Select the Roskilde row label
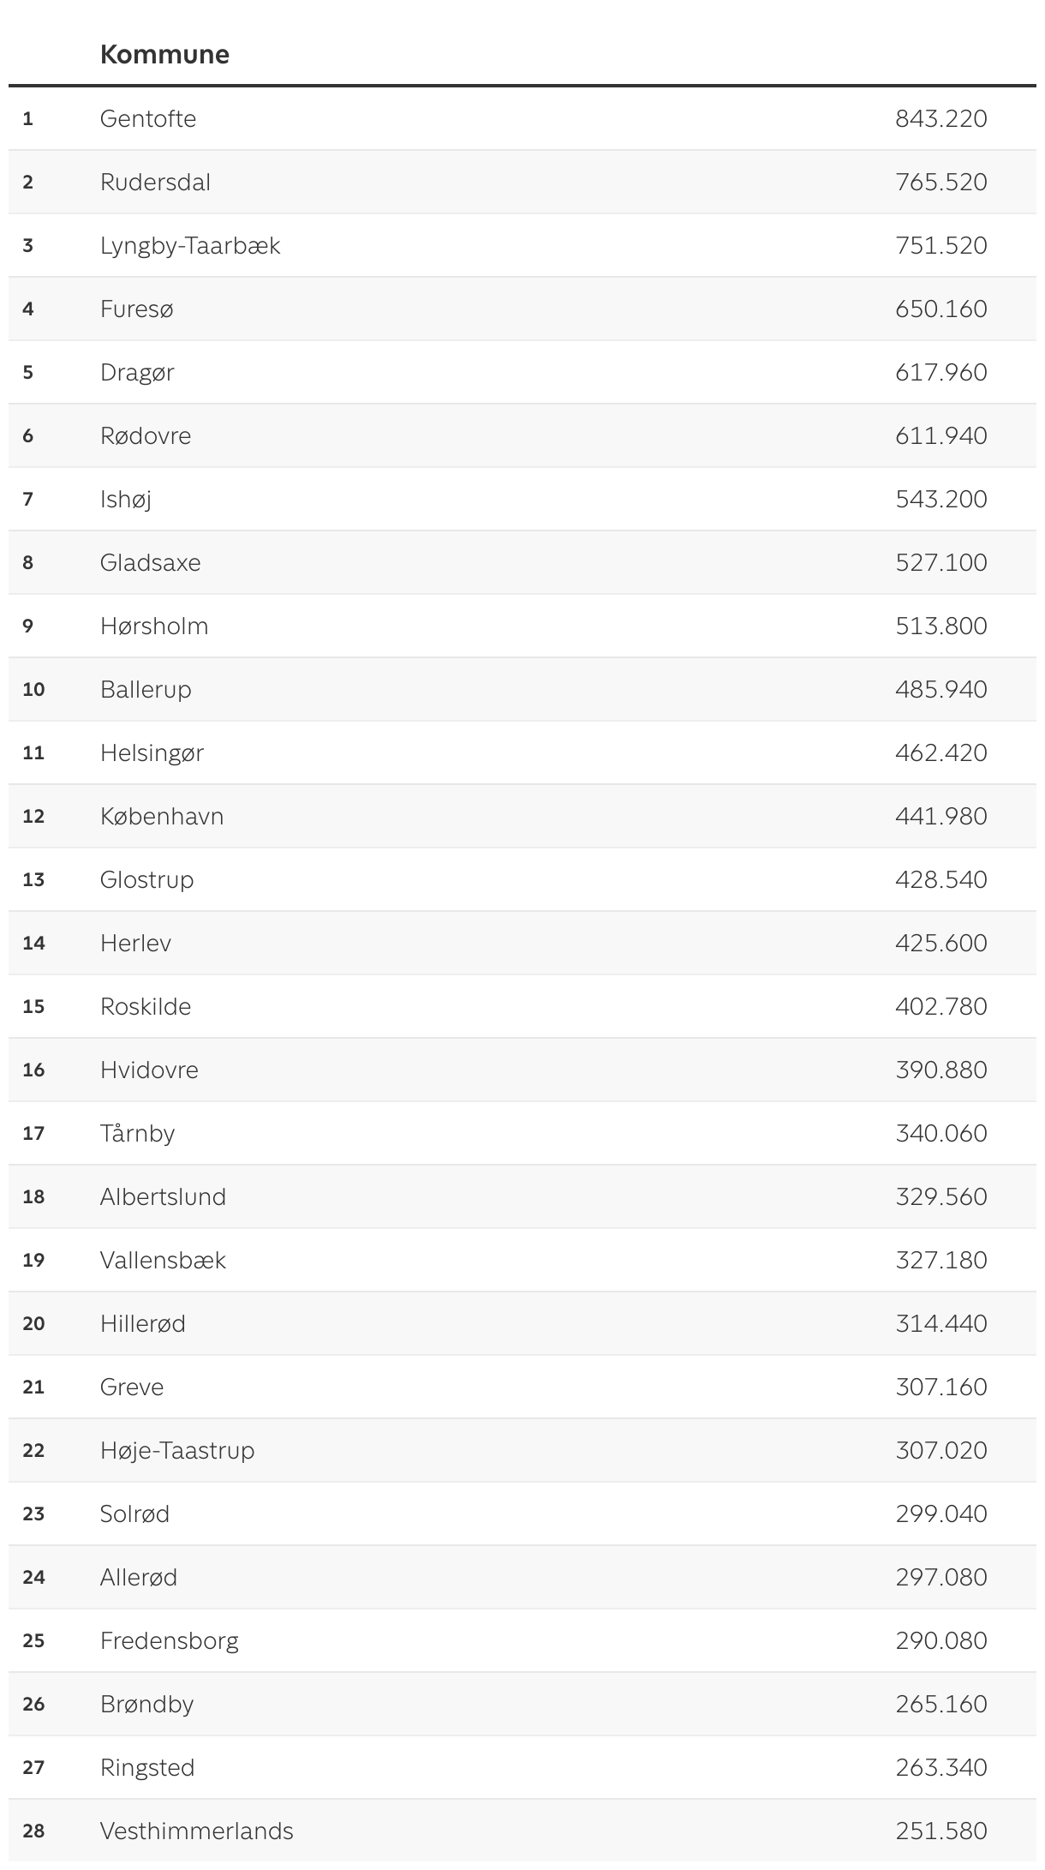The height and width of the screenshot is (1870, 1045). [146, 1006]
